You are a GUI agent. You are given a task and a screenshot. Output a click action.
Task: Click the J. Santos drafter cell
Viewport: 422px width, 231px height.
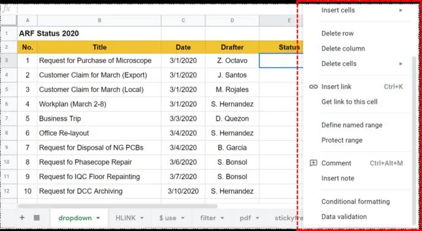tap(232, 75)
